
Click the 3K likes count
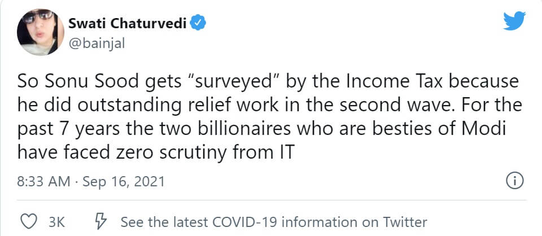(56, 222)
